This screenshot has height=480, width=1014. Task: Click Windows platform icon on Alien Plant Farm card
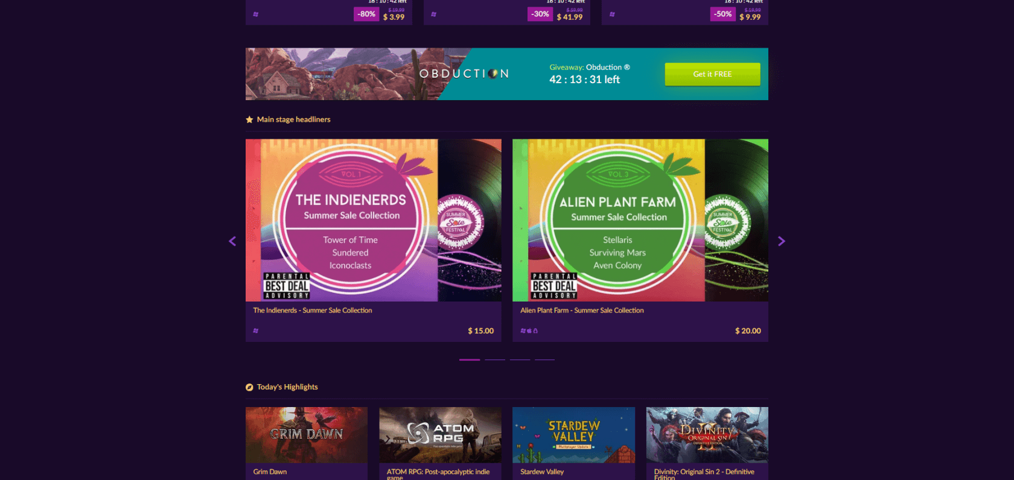tap(523, 331)
